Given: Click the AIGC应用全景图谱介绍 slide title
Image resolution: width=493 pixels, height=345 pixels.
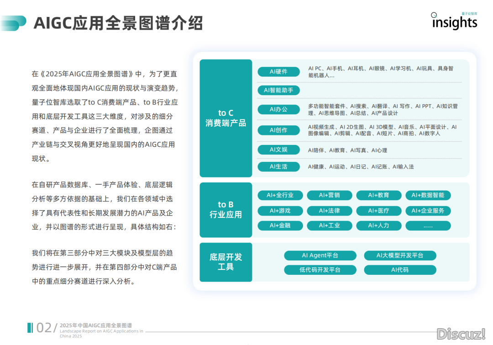Looking at the screenshot, I should tap(118, 23).
